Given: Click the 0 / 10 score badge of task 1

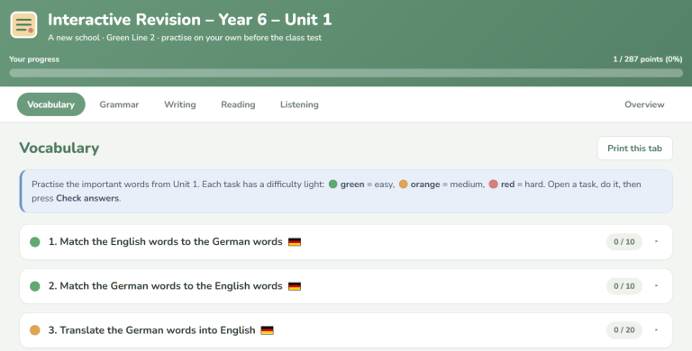Looking at the screenshot, I should coord(624,241).
